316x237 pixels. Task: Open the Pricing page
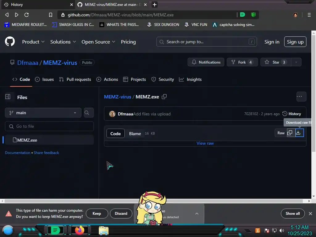pos(128,42)
